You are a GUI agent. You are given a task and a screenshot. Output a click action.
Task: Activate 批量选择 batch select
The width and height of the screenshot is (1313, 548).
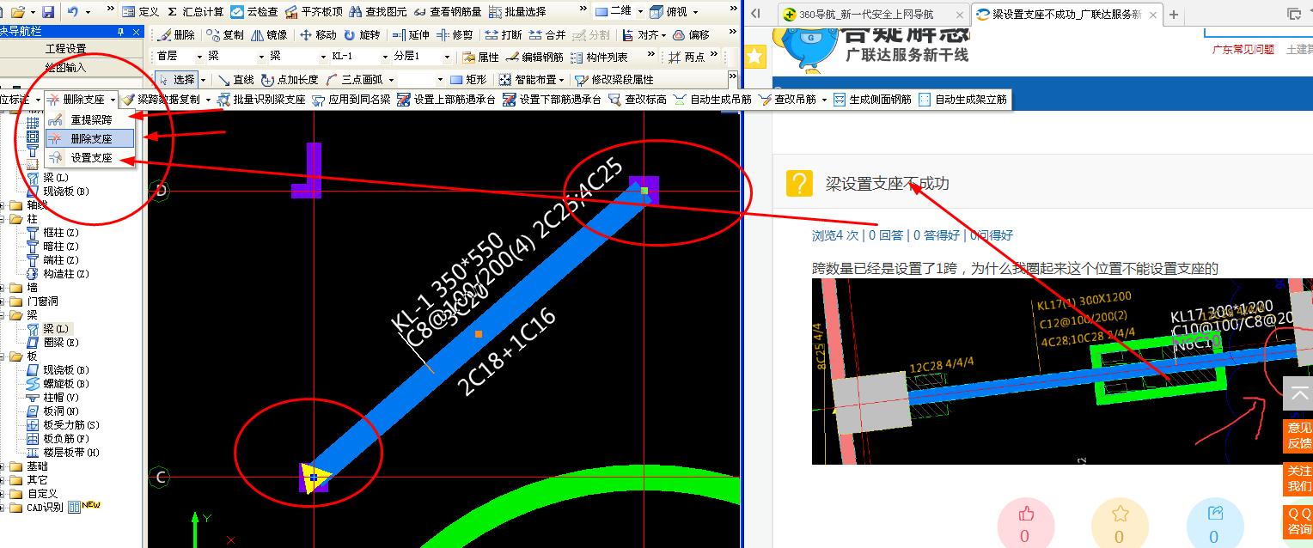[x=517, y=12]
